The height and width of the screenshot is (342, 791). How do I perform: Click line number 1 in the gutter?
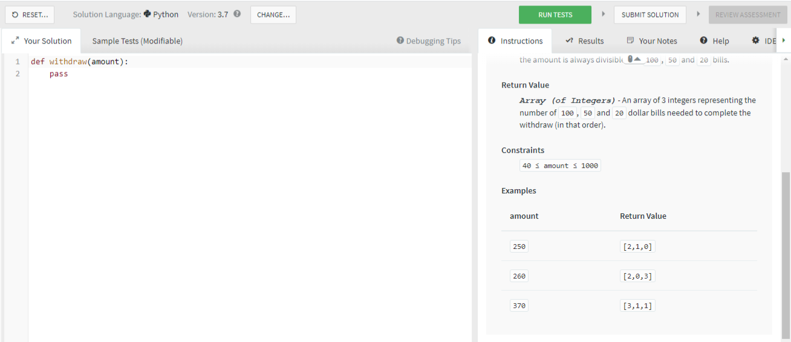point(18,62)
